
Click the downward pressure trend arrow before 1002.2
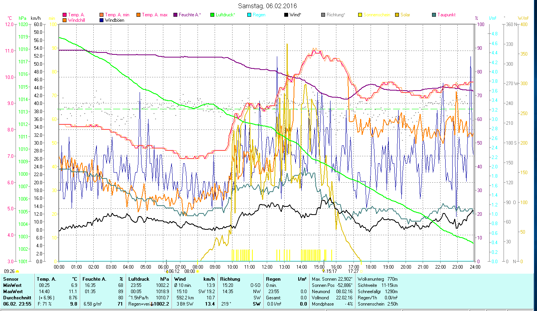[x=151, y=304]
